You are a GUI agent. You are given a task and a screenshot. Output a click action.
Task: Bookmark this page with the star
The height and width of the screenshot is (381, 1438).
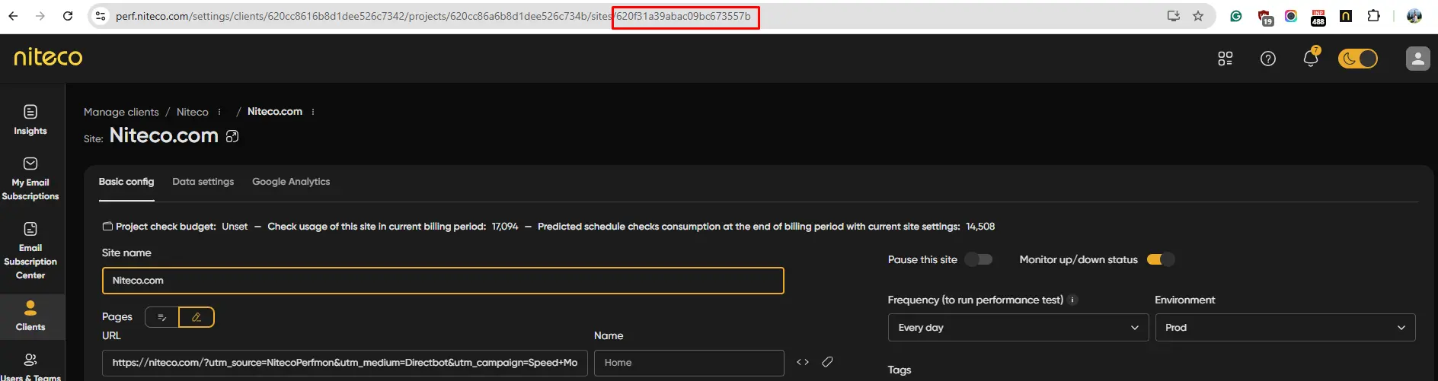[x=1198, y=16]
